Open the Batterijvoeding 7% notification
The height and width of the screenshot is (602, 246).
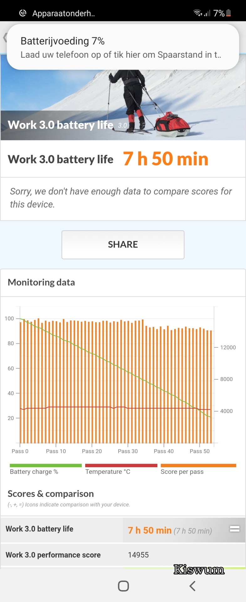[123, 47]
